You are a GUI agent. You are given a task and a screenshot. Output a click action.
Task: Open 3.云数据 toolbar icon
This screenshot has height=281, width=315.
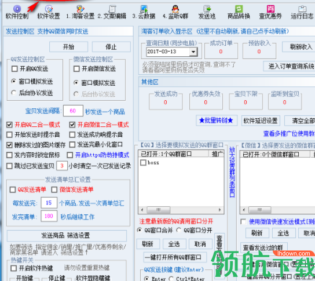pos(144,12)
